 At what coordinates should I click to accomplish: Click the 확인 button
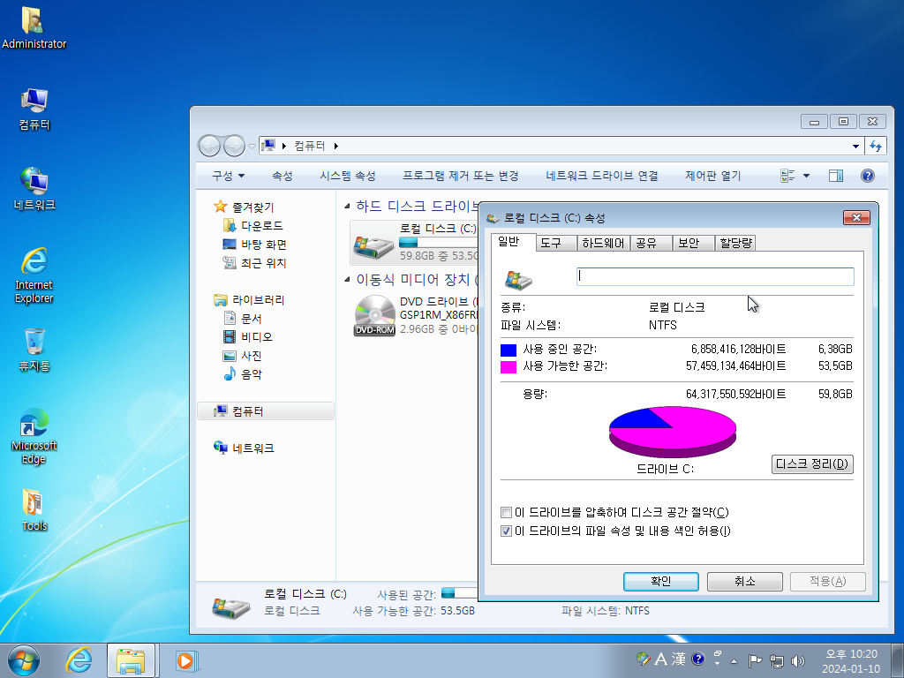pos(660,581)
